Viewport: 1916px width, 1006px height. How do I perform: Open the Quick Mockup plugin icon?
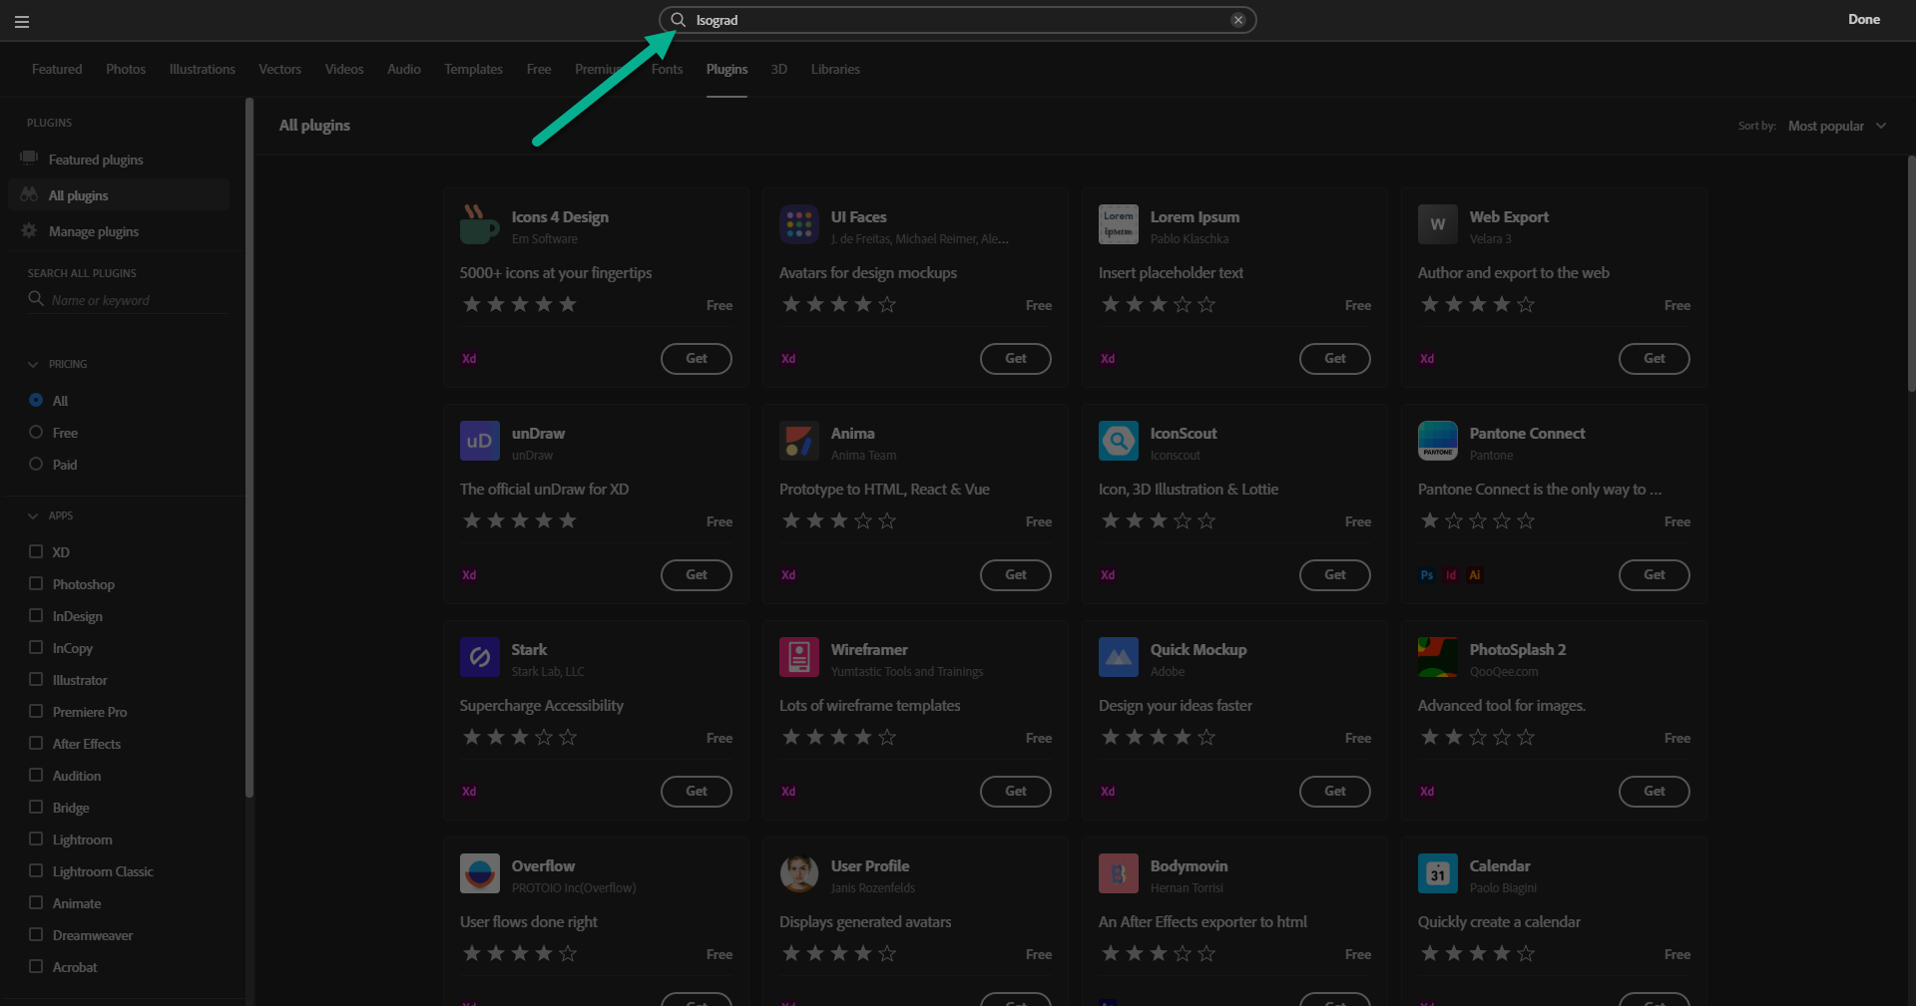(1119, 657)
